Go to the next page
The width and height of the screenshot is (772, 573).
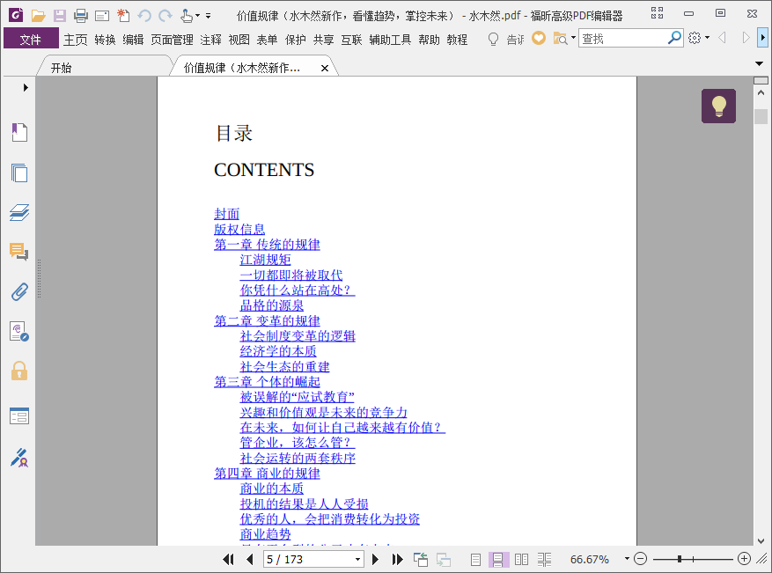(x=376, y=559)
